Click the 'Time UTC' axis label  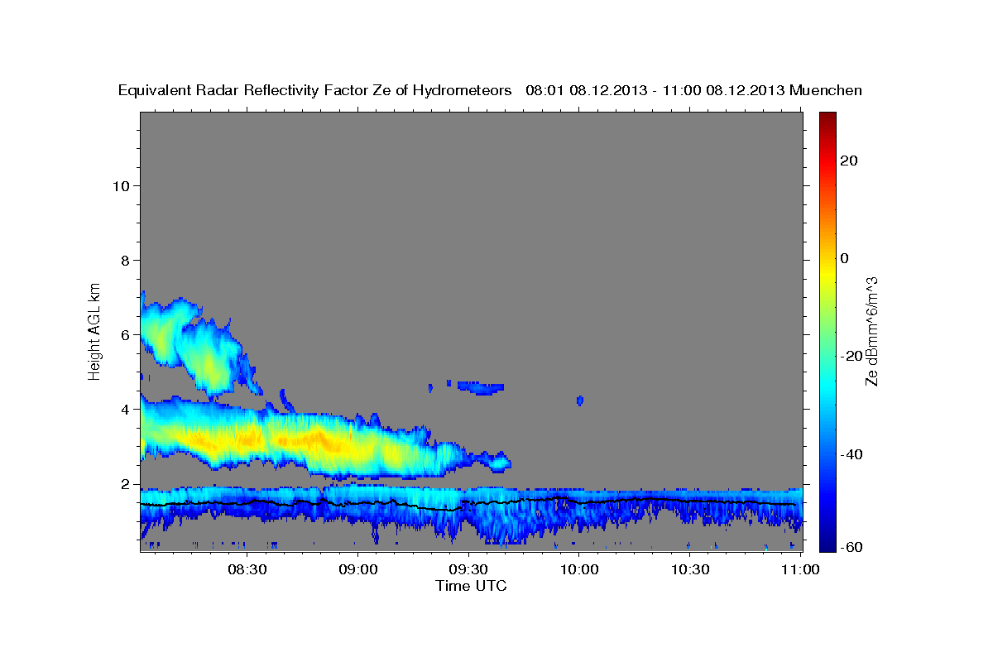[x=471, y=586]
